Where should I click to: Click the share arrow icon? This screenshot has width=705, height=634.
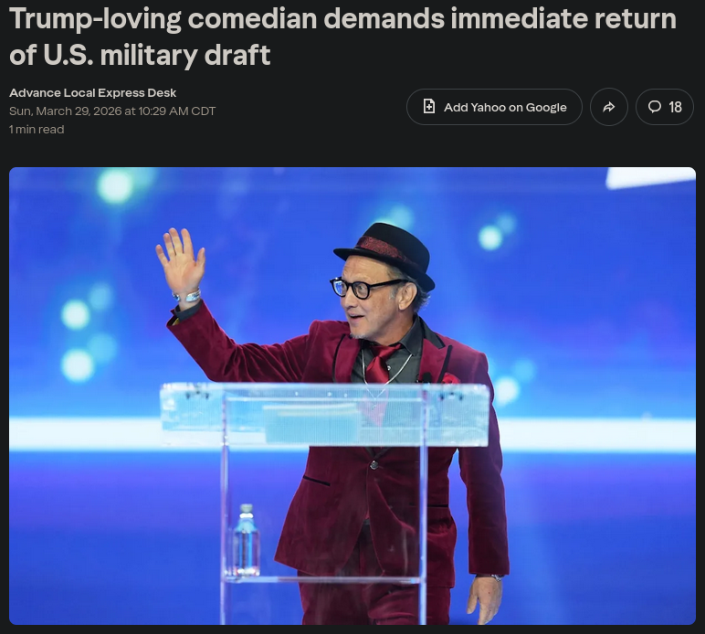pyautogui.click(x=609, y=107)
